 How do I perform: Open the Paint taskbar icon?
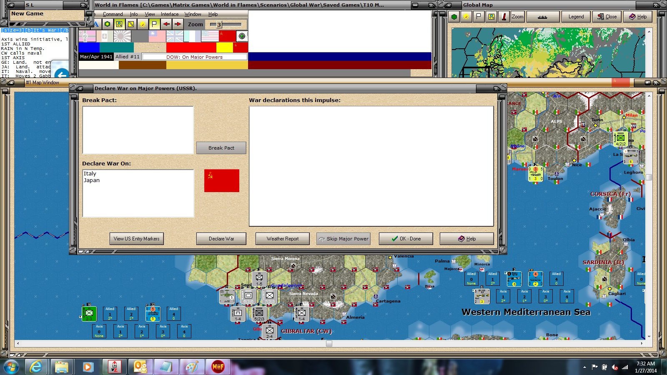coord(192,367)
